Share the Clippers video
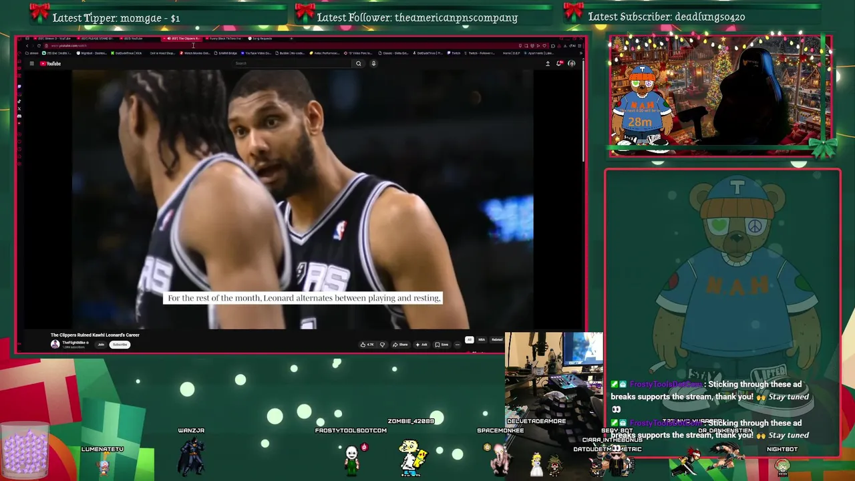Image resolution: width=855 pixels, height=481 pixels. pyautogui.click(x=400, y=345)
